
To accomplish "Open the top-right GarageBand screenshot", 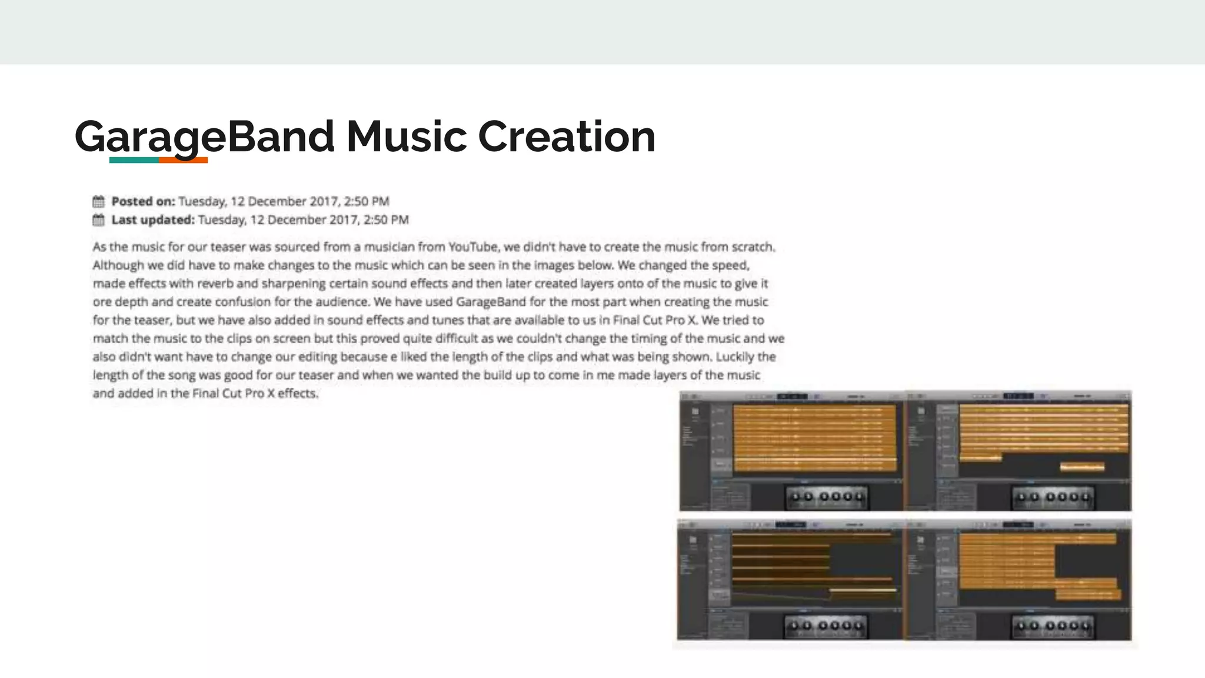I will 1018,451.
